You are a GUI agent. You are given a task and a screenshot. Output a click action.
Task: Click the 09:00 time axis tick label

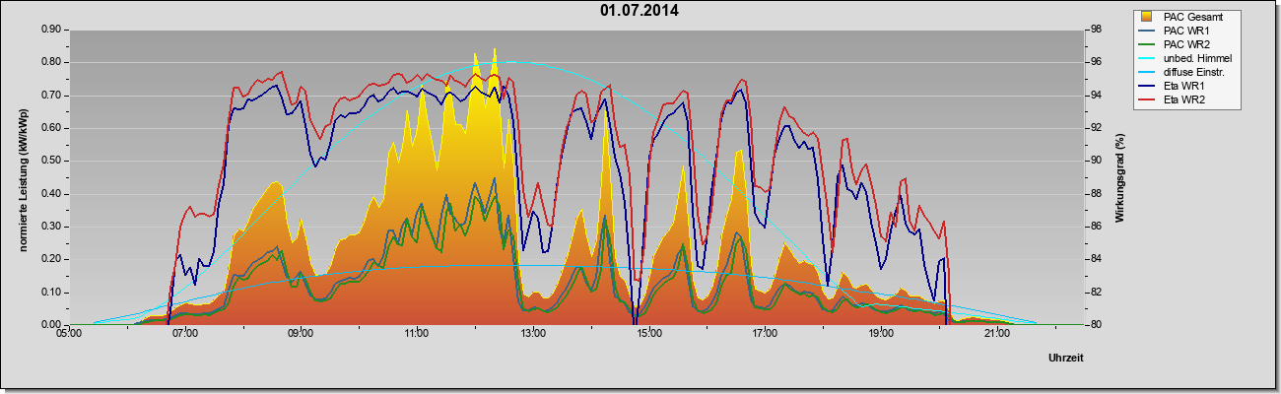(301, 335)
